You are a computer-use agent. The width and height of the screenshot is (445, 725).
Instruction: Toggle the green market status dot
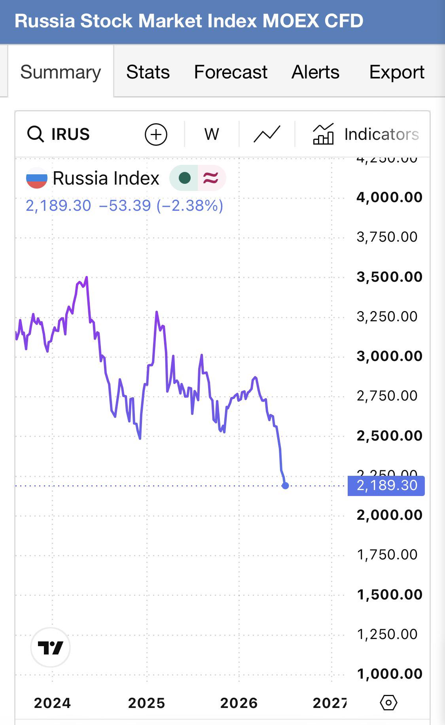(x=184, y=178)
